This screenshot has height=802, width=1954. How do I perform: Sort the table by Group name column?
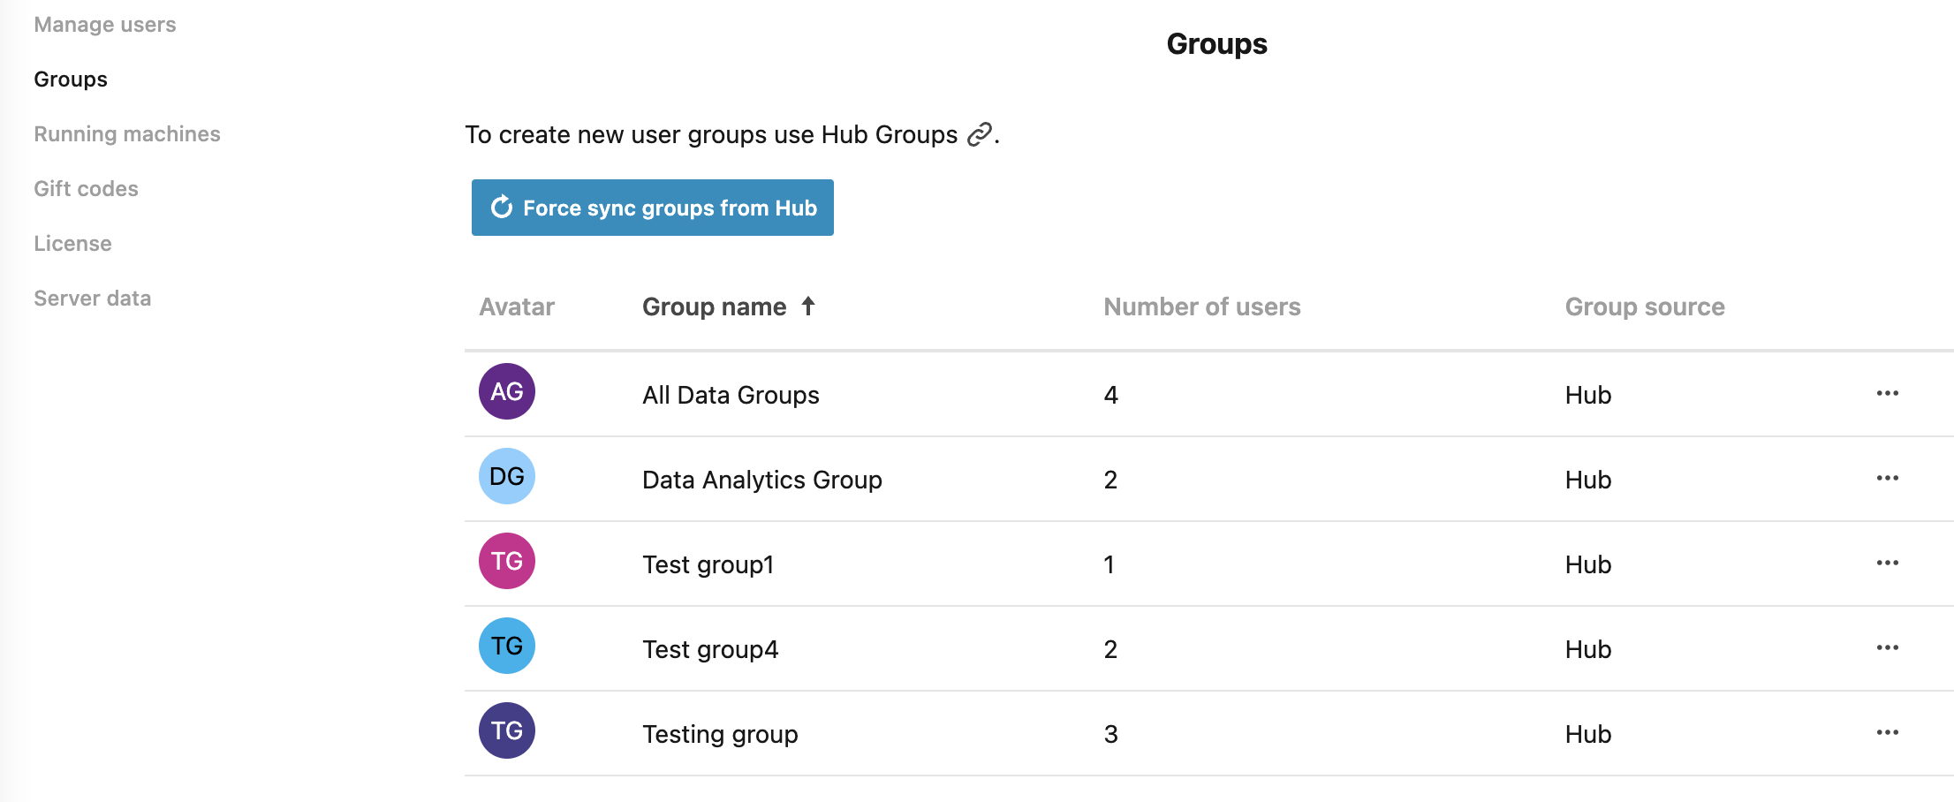pyautogui.click(x=715, y=306)
